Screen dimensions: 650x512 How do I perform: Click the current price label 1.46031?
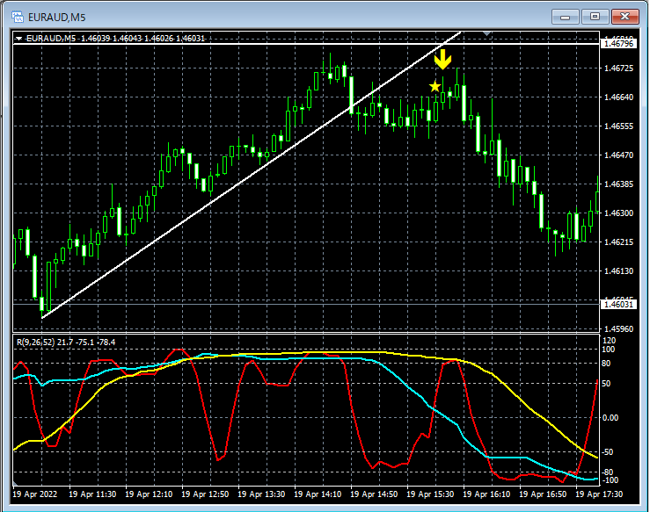618,304
